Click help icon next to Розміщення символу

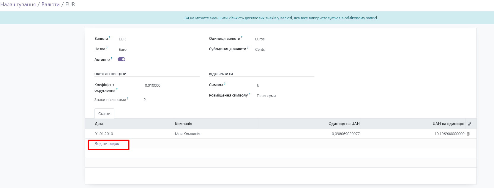[249, 94]
